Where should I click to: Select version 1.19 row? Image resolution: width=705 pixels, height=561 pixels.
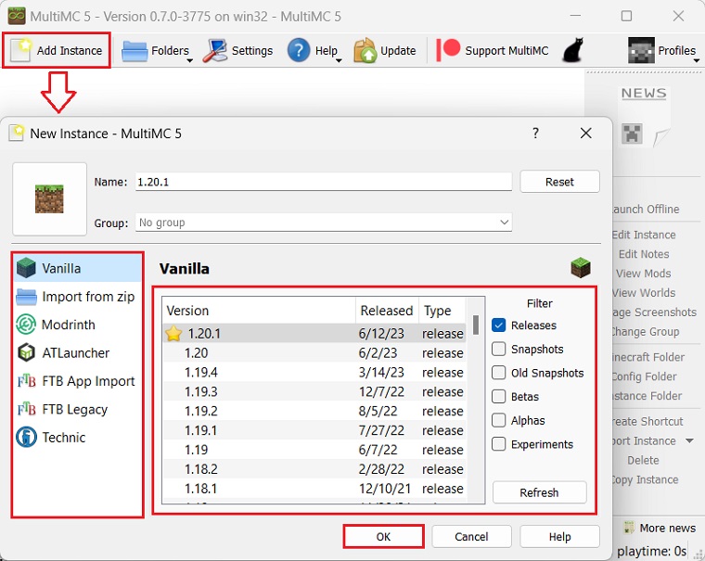point(314,450)
